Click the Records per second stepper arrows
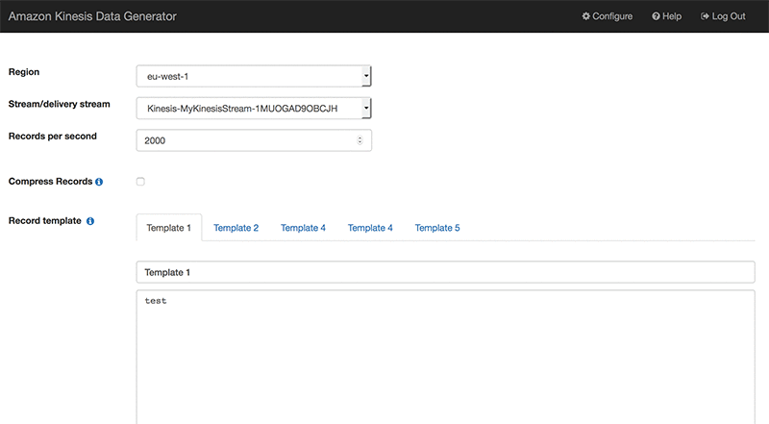 click(x=360, y=140)
